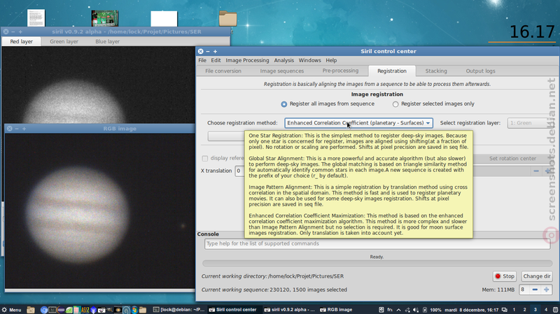Screen dimensions: 560x314
Task: Switch to the Blue layer tab
Action: click(x=108, y=41)
